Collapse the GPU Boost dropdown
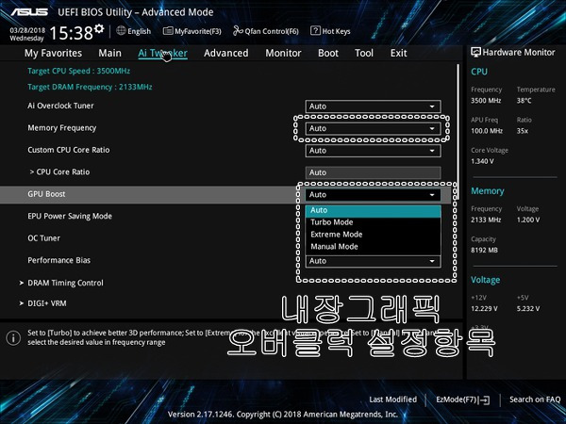 [x=373, y=195]
